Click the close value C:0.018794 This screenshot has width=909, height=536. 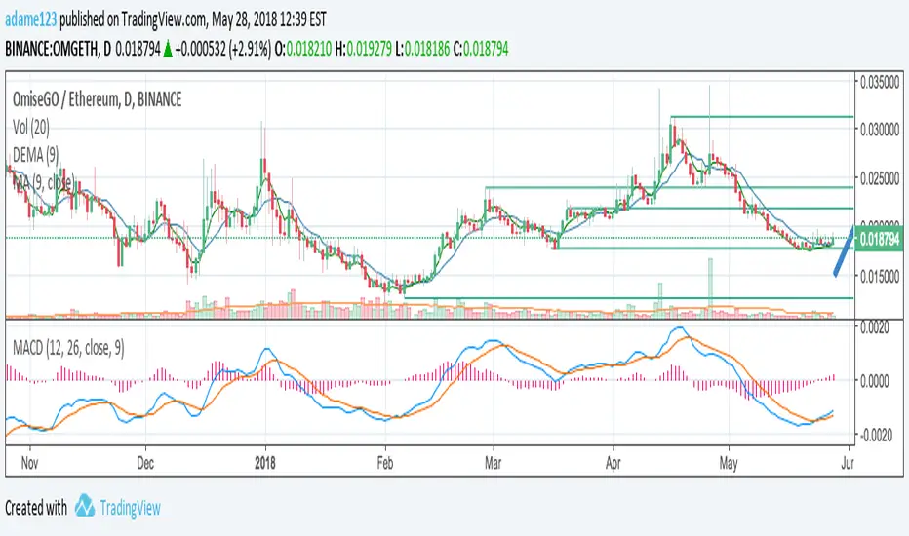481,50
